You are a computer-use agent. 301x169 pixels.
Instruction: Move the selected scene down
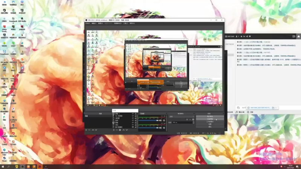[96, 130]
